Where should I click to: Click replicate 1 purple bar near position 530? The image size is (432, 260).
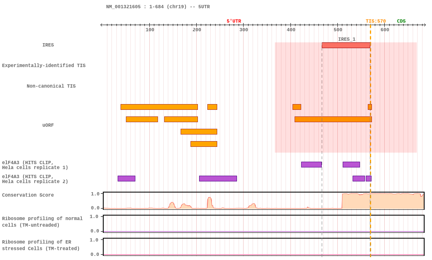(x=351, y=165)
